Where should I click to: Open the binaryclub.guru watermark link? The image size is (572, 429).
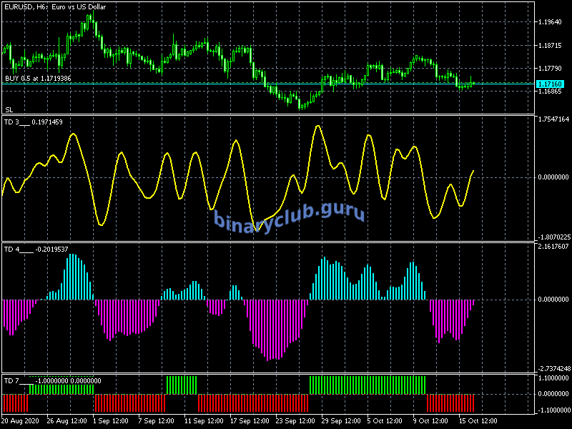pos(289,215)
